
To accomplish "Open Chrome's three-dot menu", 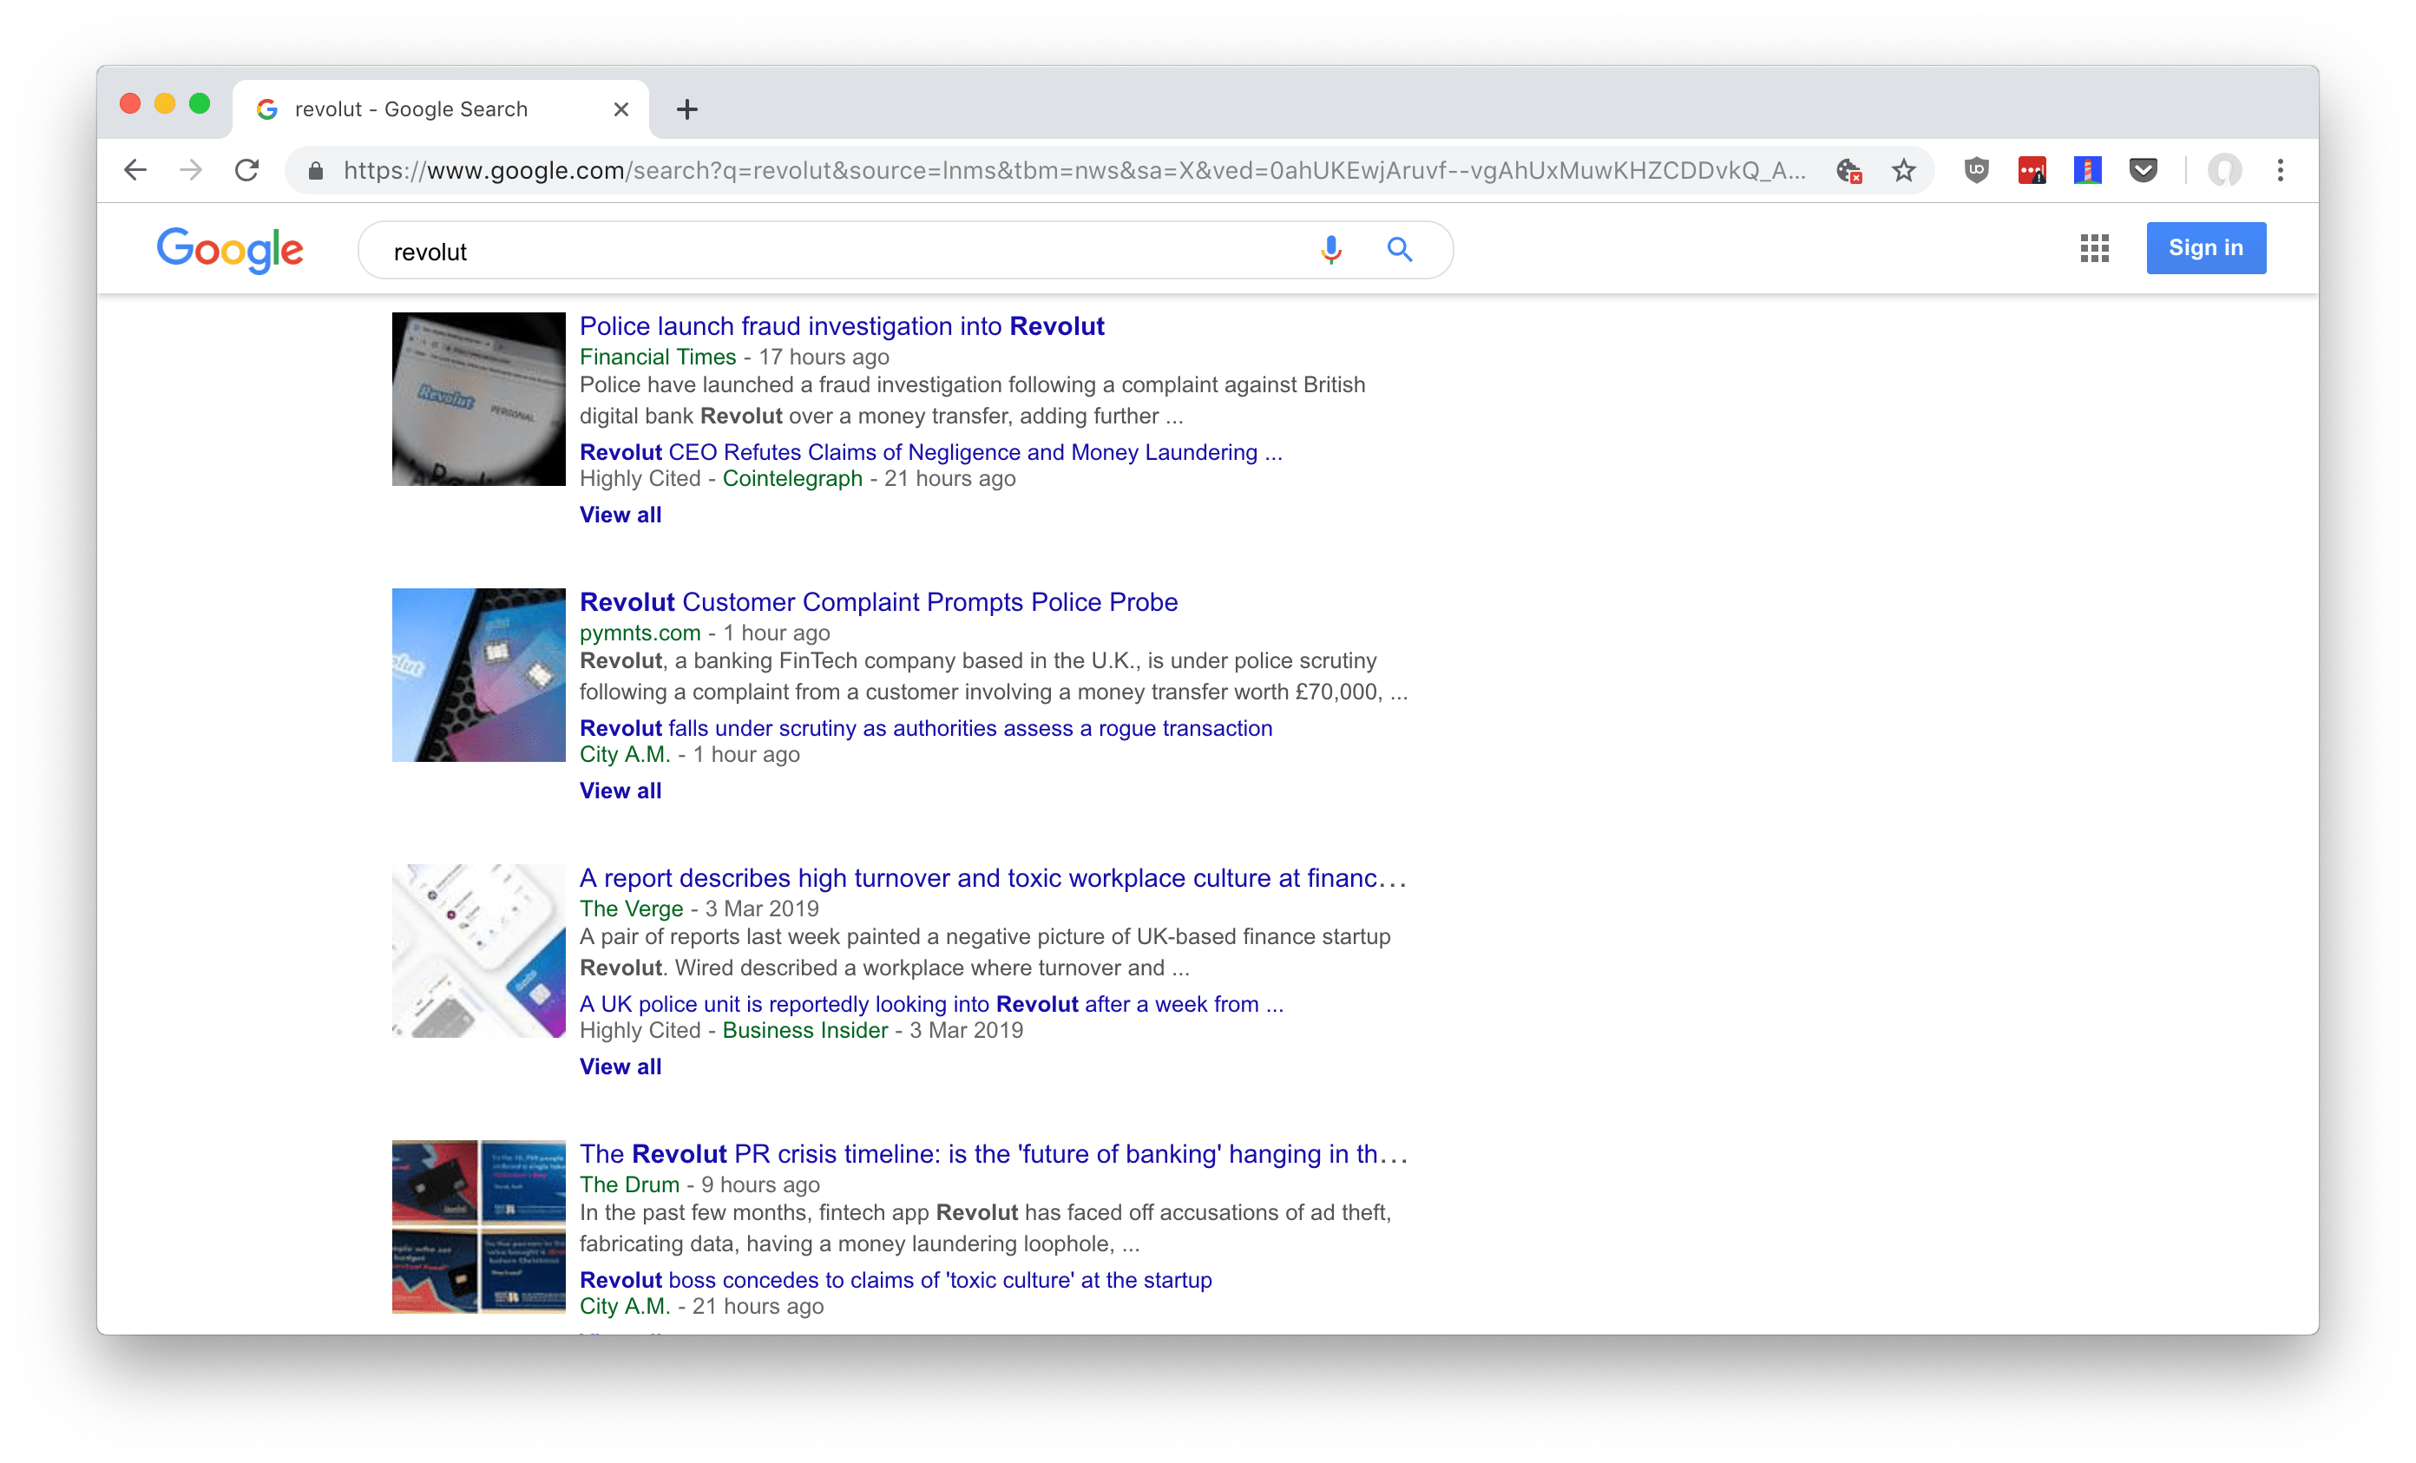I will 2281,171.
